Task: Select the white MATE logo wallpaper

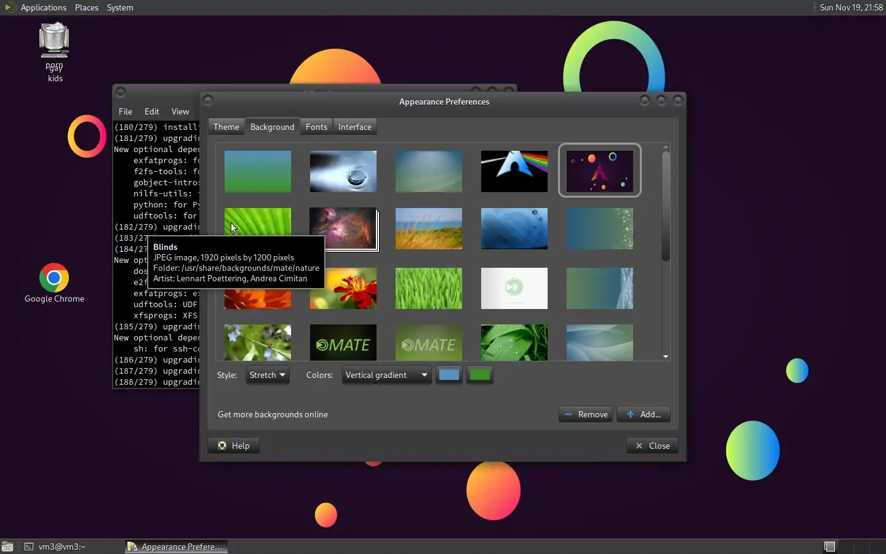Action: pos(514,288)
